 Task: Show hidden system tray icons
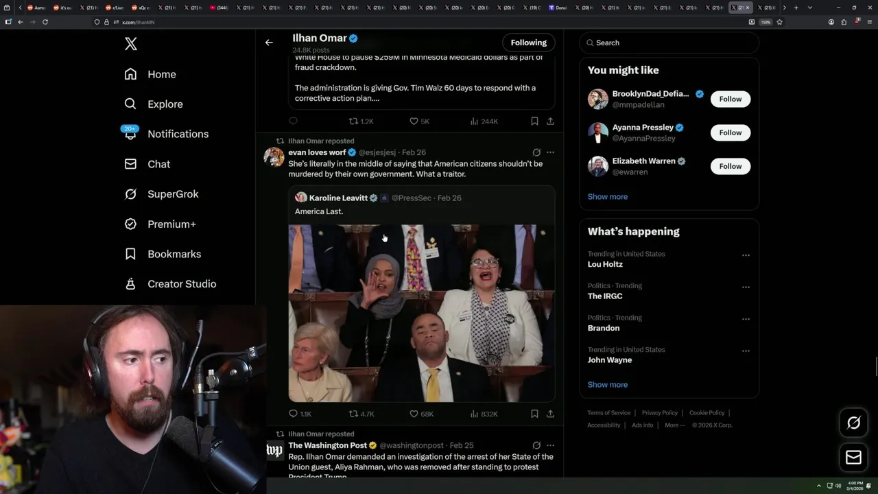coord(818,486)
